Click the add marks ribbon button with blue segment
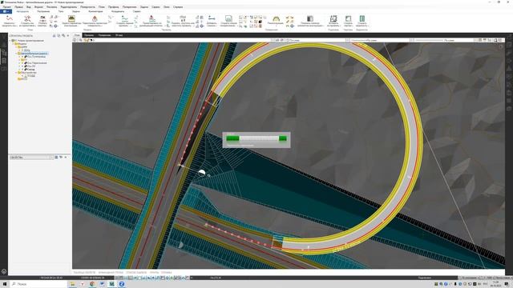The width and height of the screenshot is (513, 288). click(x=212, y=22)
